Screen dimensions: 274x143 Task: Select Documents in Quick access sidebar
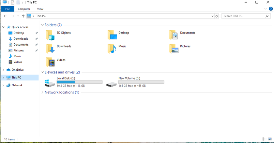(x=21, y=45)
